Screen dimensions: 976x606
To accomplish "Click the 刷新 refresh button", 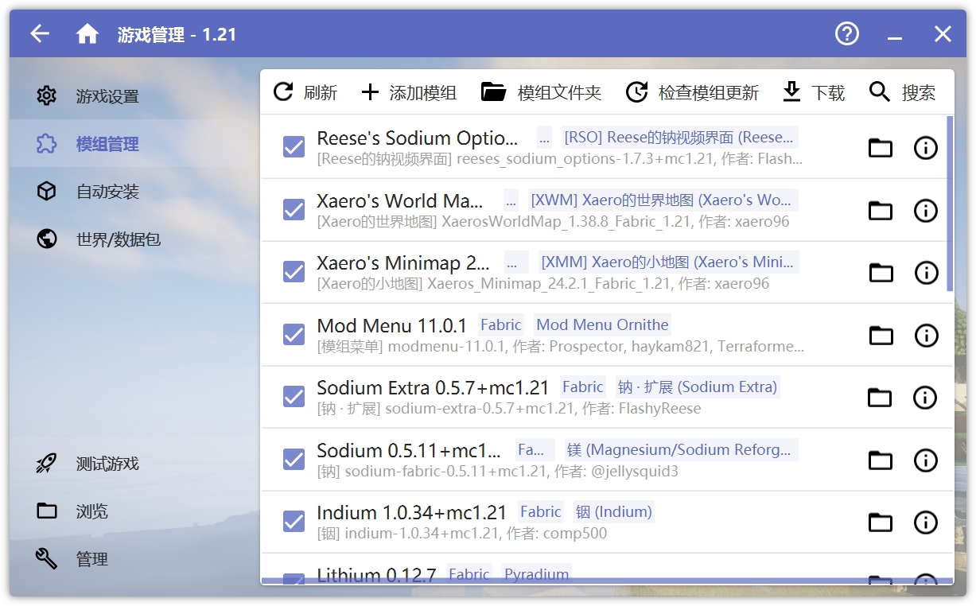I will coord(305,92).
